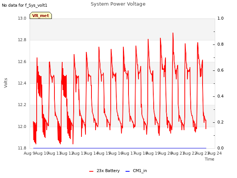Click the 'No data for f_Sys_volt1' message

(x=24, y=5)
